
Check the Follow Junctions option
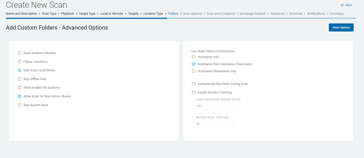[x=20, y=62]
